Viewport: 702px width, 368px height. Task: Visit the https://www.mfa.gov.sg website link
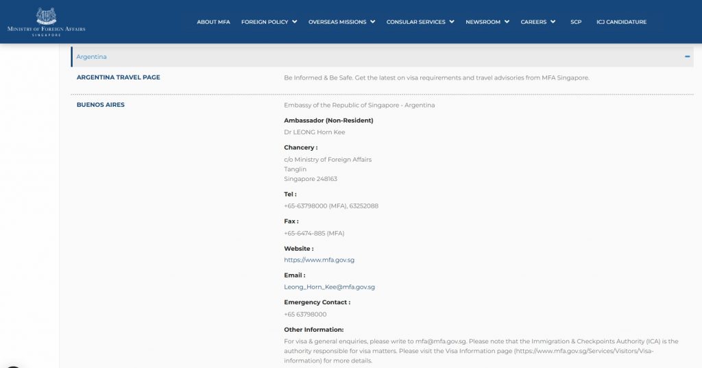tap(319, 260)
